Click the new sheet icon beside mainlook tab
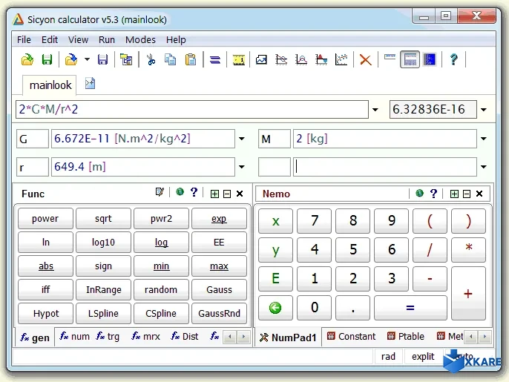 point(90,83)
